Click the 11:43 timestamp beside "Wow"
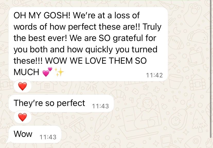The image size is (213, 148). 48,137
